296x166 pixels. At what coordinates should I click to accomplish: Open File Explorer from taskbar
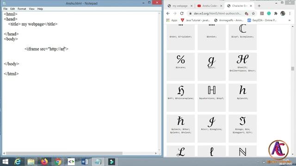click(31, 162)
